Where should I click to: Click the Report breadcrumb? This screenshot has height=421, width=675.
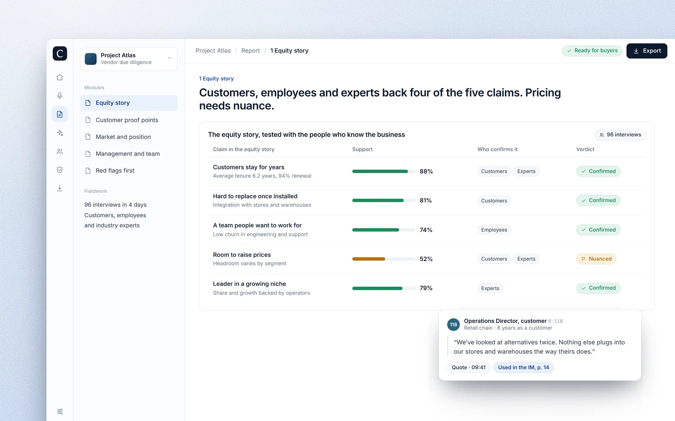coord(251,51)
